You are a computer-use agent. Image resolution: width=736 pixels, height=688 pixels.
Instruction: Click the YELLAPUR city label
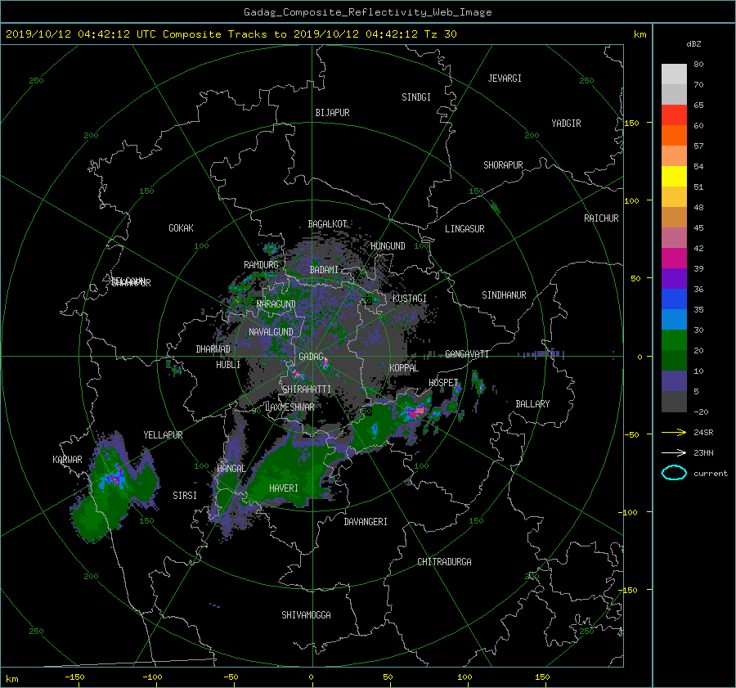click(163, 435)
